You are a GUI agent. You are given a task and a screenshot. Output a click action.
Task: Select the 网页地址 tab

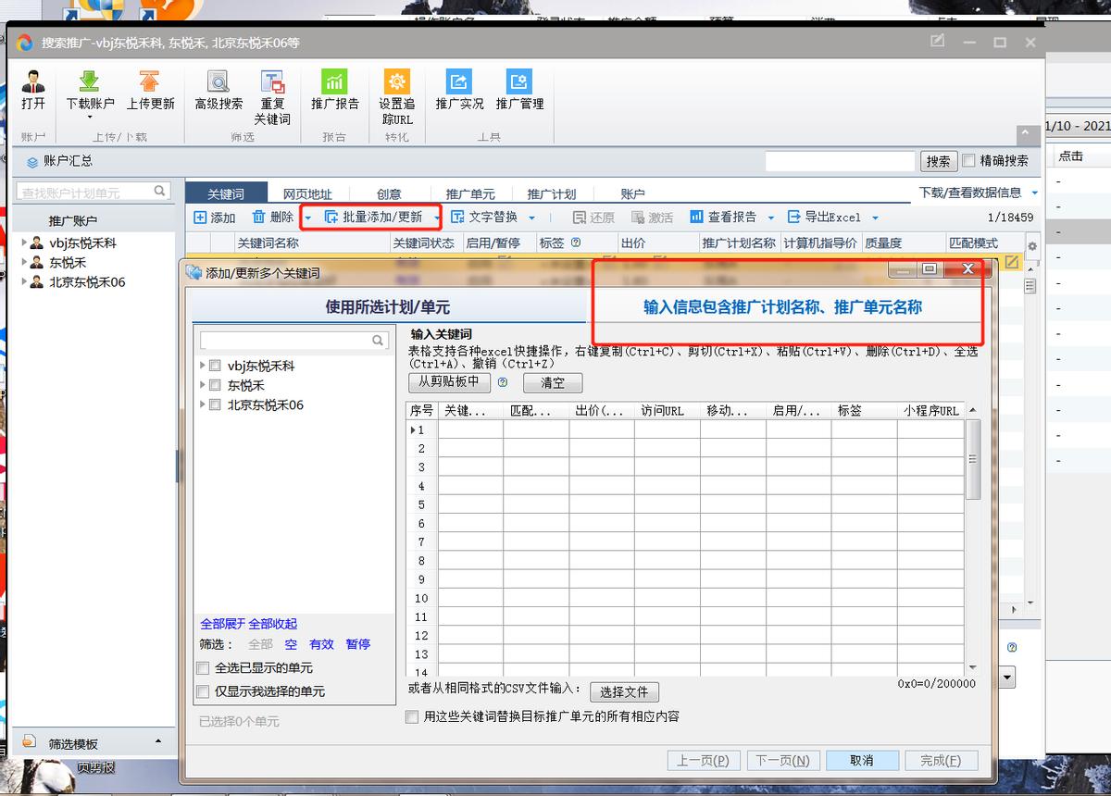point(308,193)
